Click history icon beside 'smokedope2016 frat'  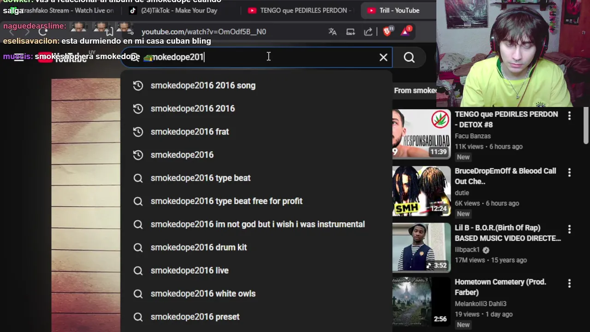(138, 131)
